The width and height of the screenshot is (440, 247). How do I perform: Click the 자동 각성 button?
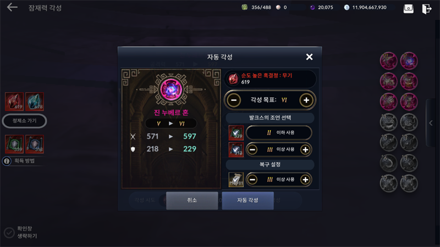tap(248, 200)
